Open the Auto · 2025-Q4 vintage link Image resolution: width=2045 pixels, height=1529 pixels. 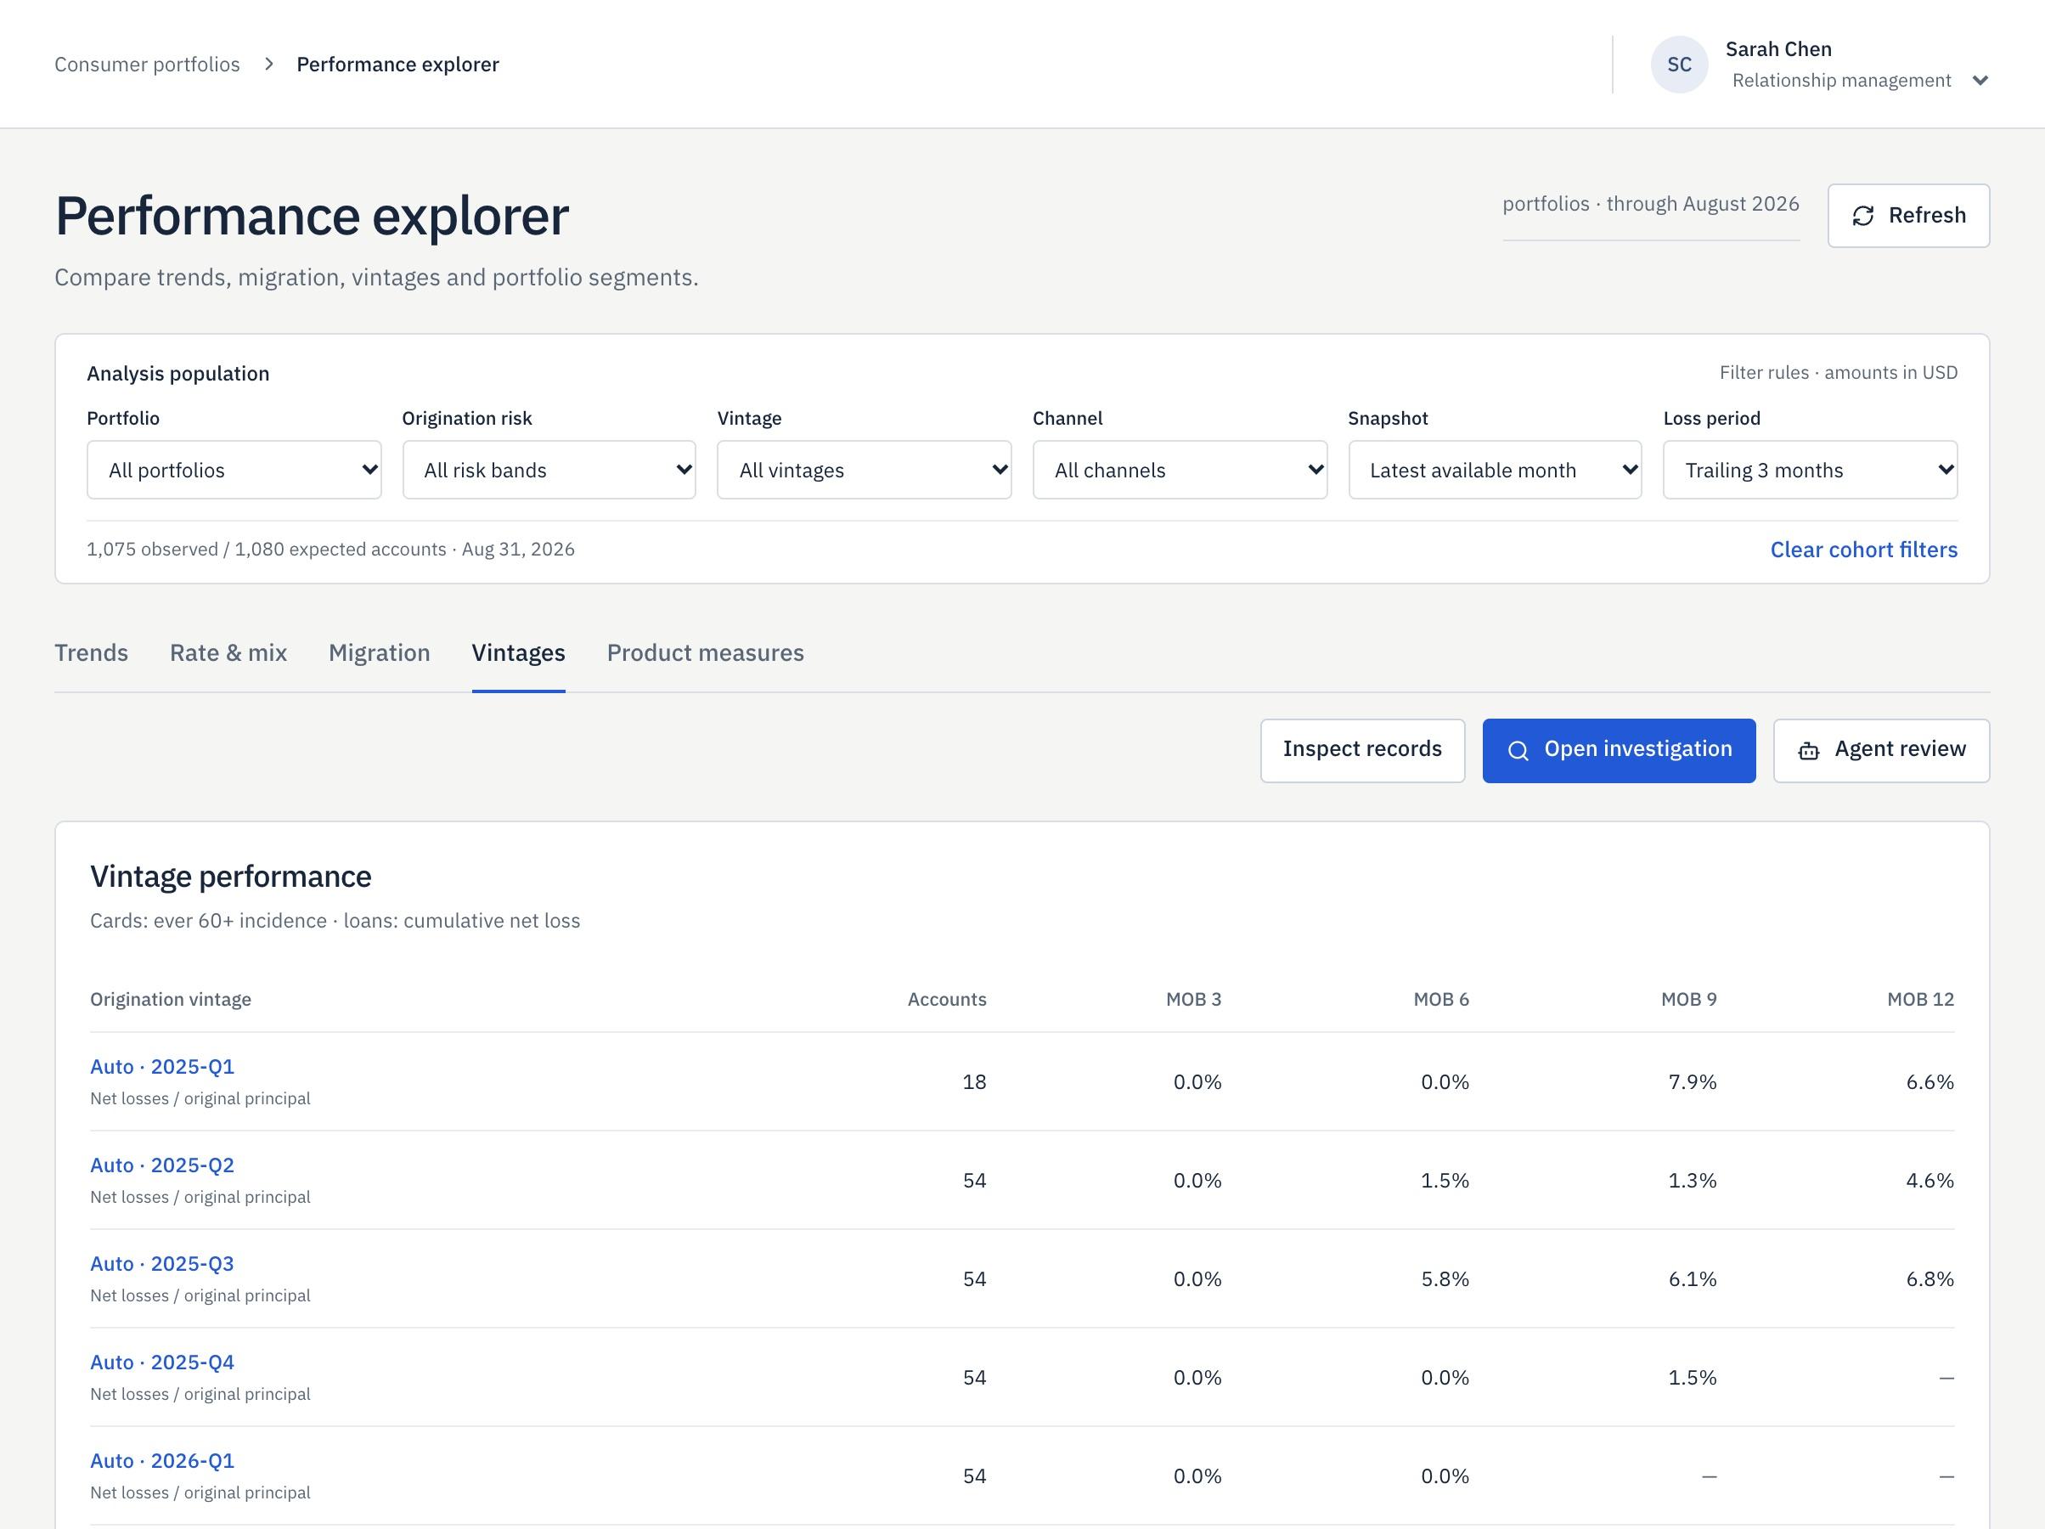[163, 1363]
